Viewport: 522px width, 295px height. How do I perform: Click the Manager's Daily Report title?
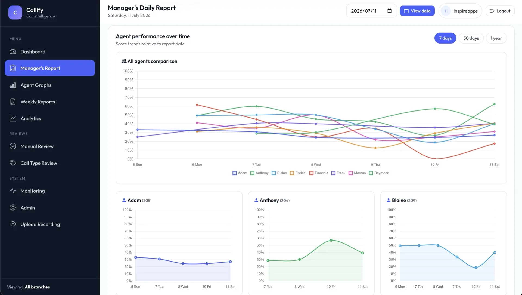[142, 8]
